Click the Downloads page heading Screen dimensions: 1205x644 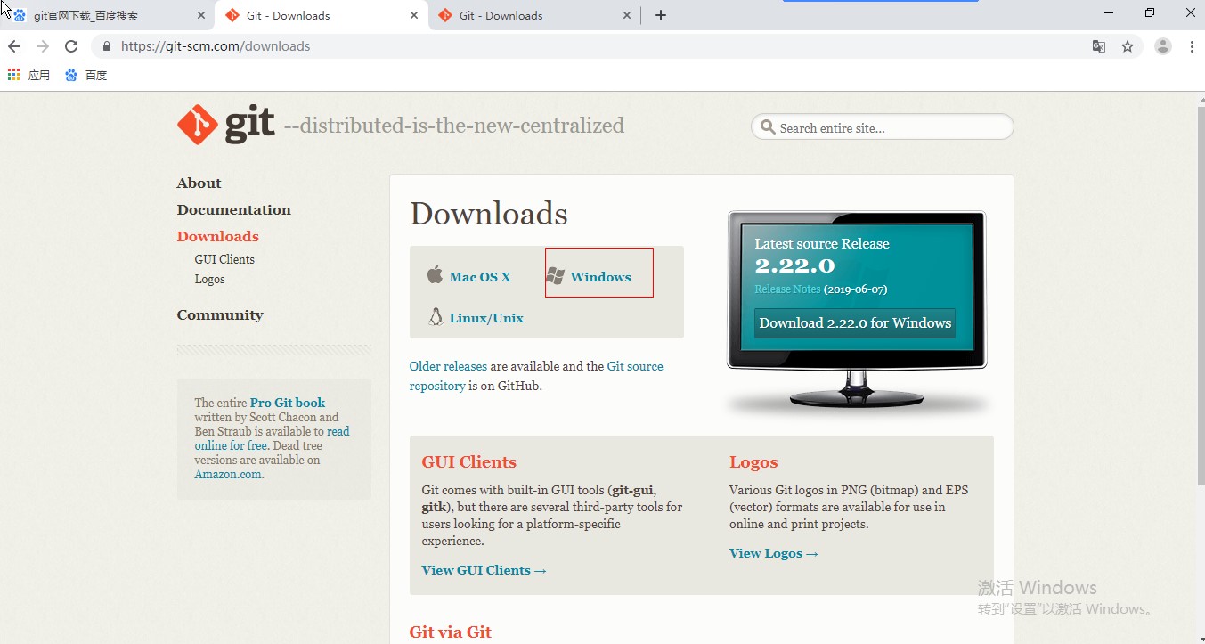489,214
